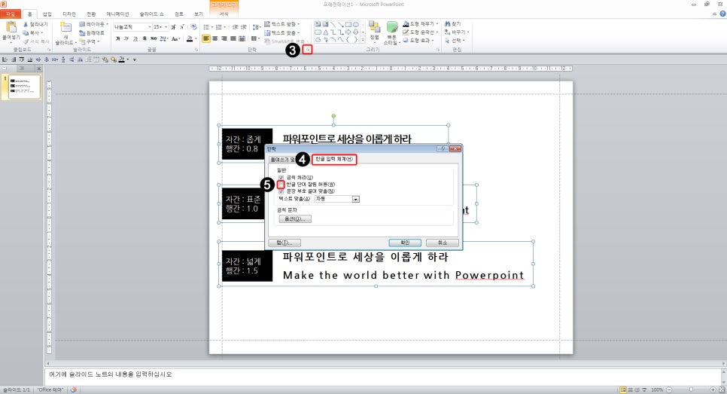This screenshot has height=394, width=727.
Task: Click the 옵션(O)... button
Action: click(x=295, y=218)
